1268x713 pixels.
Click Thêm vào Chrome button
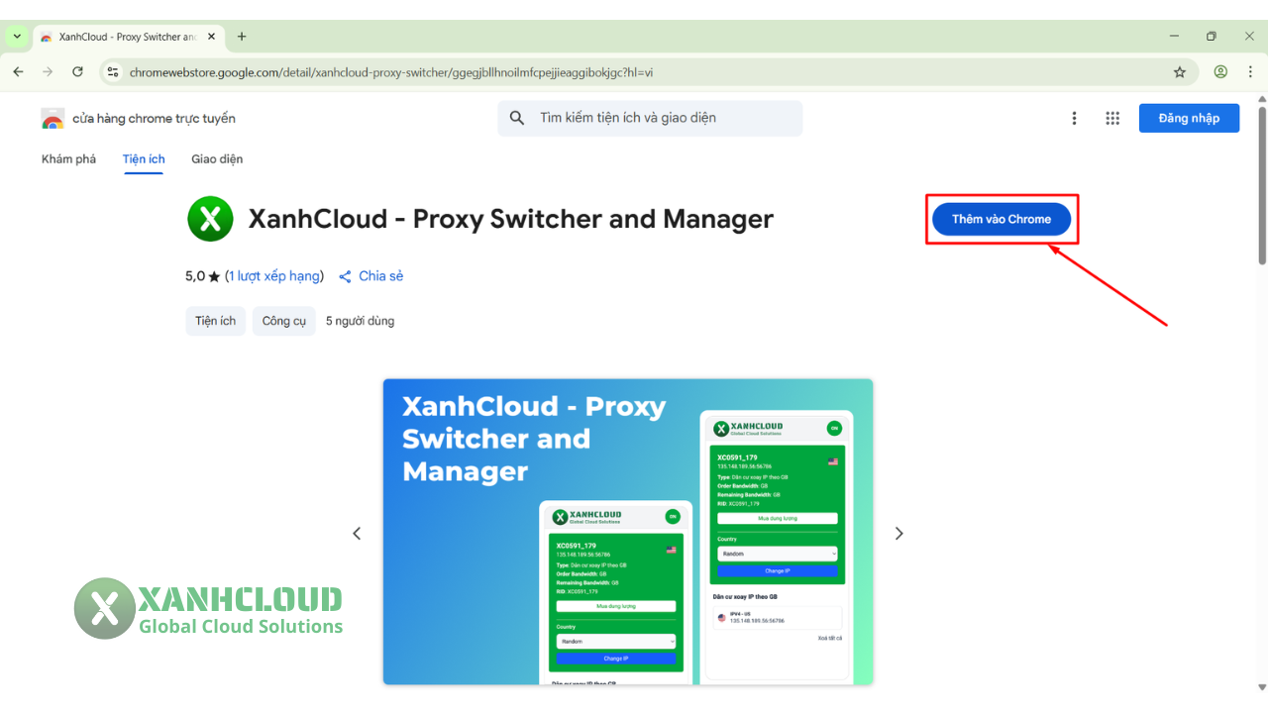point(1002,219)
